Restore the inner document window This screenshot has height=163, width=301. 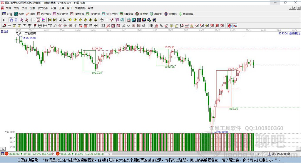(x=294, y=8)
